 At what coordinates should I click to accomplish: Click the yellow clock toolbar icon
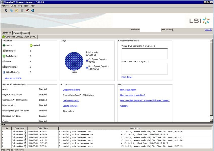coord(17,11)
